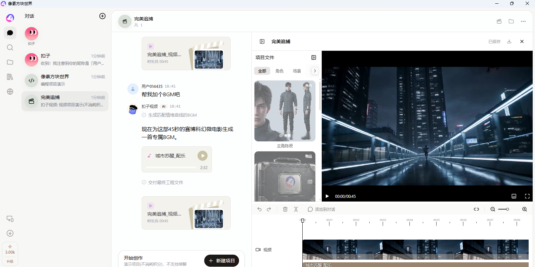Open the clapperboard icon in chat header
The image size is (535, 267).
coord(499,21)
